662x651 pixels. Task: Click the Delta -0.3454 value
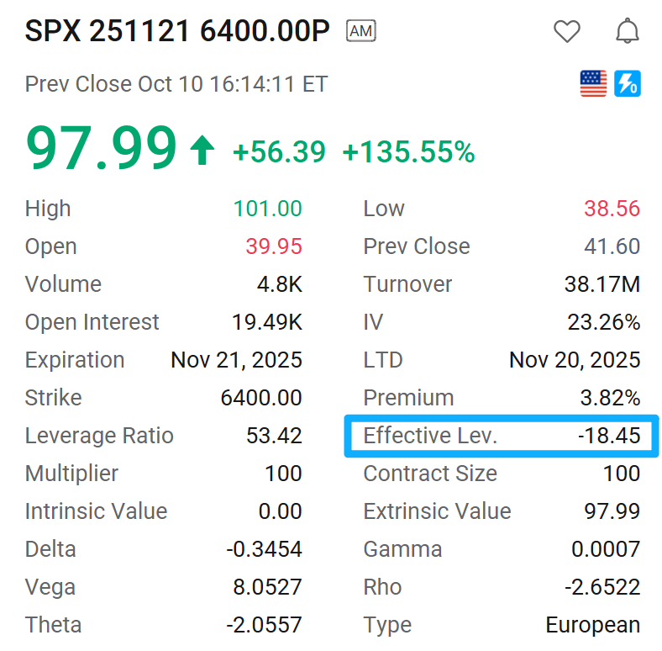[264, 549]
